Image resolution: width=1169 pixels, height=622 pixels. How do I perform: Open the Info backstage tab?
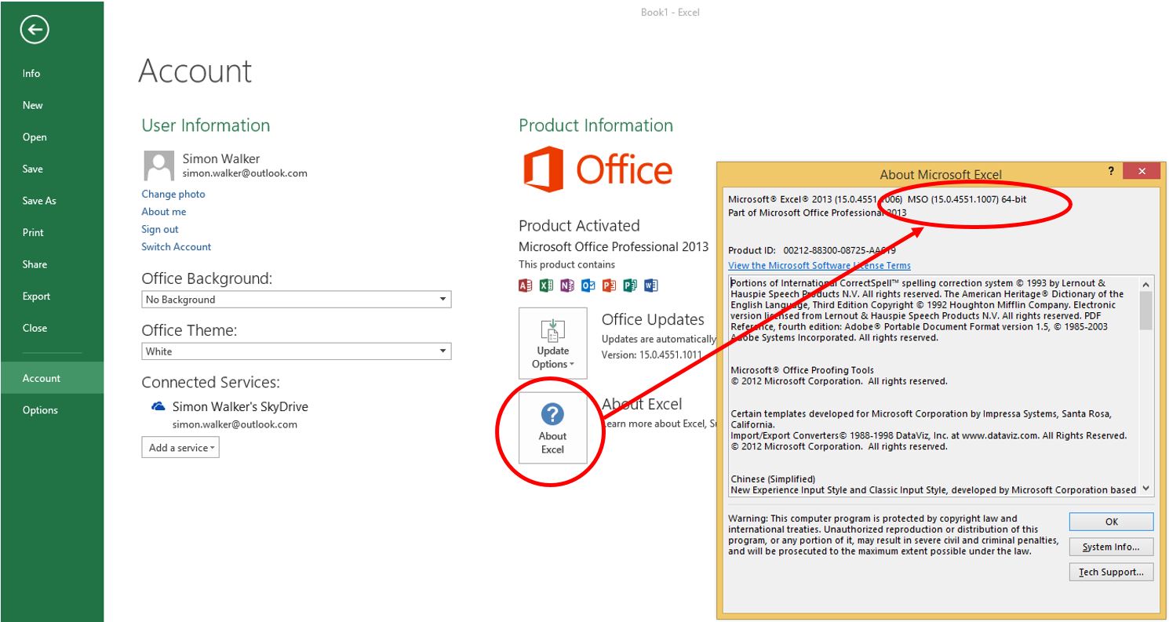click(x=52, y=73)
